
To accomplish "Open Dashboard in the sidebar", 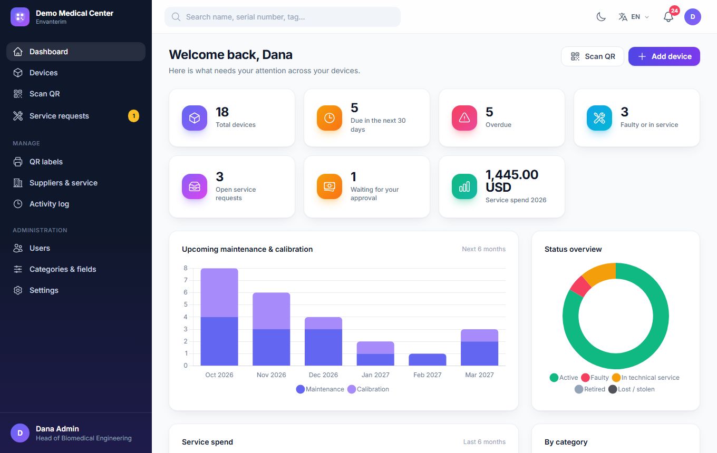I will (x=76, y=52).
